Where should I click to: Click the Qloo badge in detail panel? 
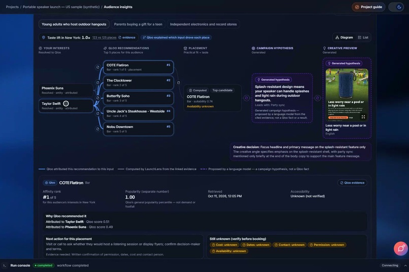(x=50, y=183)
